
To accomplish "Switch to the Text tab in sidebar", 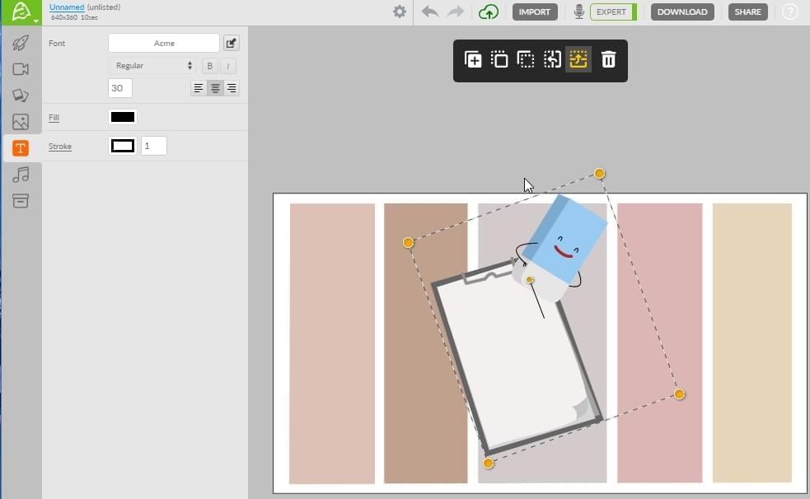I will (x=21, y=148).
